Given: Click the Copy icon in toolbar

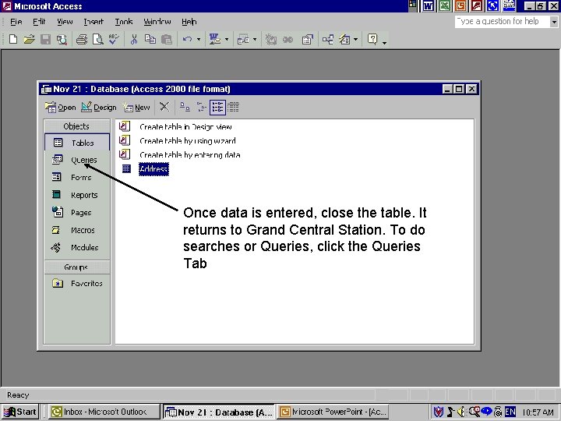Looking at the screenshot, I should point(150,39).
